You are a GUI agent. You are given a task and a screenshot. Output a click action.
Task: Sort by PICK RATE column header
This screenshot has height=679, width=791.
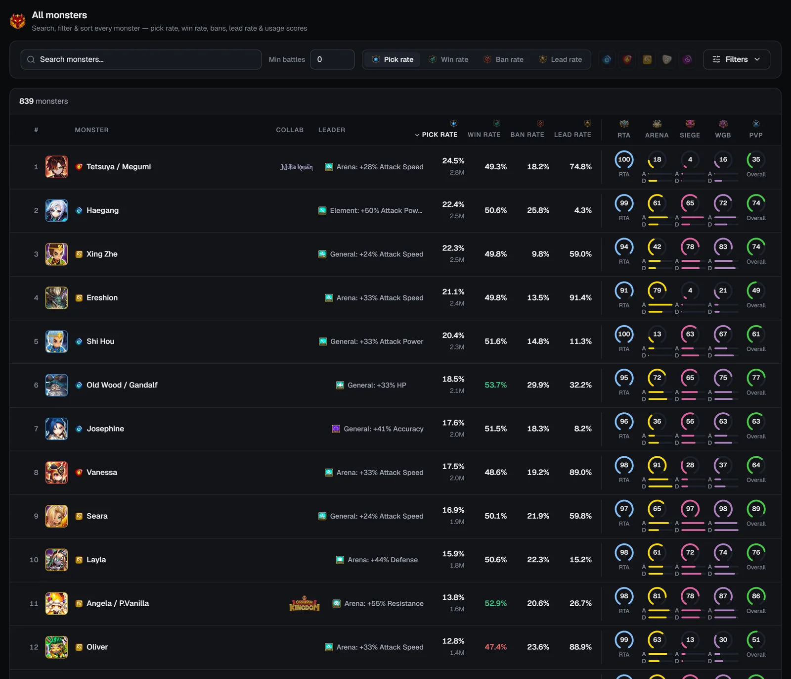[x=436, y=135]
